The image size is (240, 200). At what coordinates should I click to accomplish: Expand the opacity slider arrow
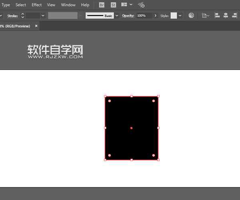tap(155, 16)
